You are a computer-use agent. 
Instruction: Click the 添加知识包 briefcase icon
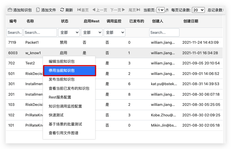point(10,10)
